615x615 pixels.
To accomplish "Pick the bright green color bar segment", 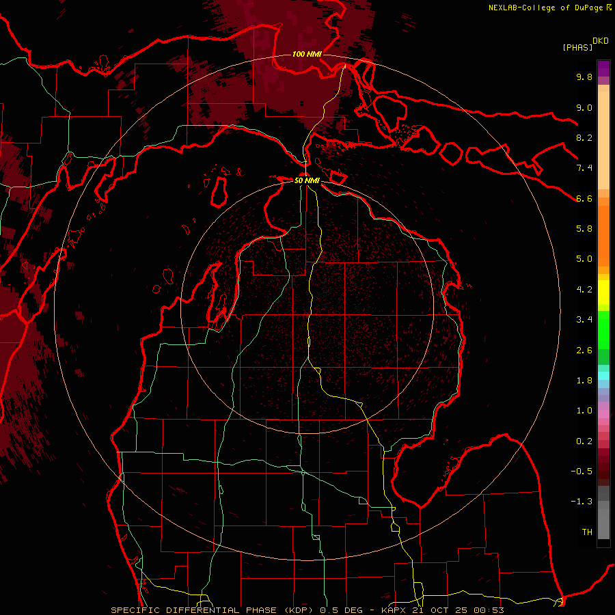I will [603, 329].
